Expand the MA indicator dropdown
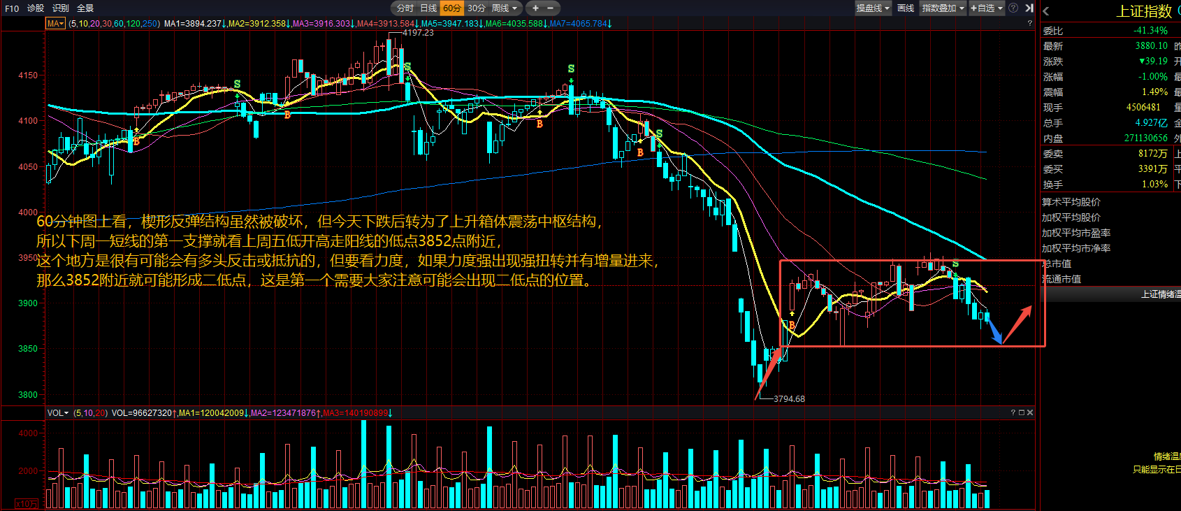The image size is (1181, 511). [55, 24]
